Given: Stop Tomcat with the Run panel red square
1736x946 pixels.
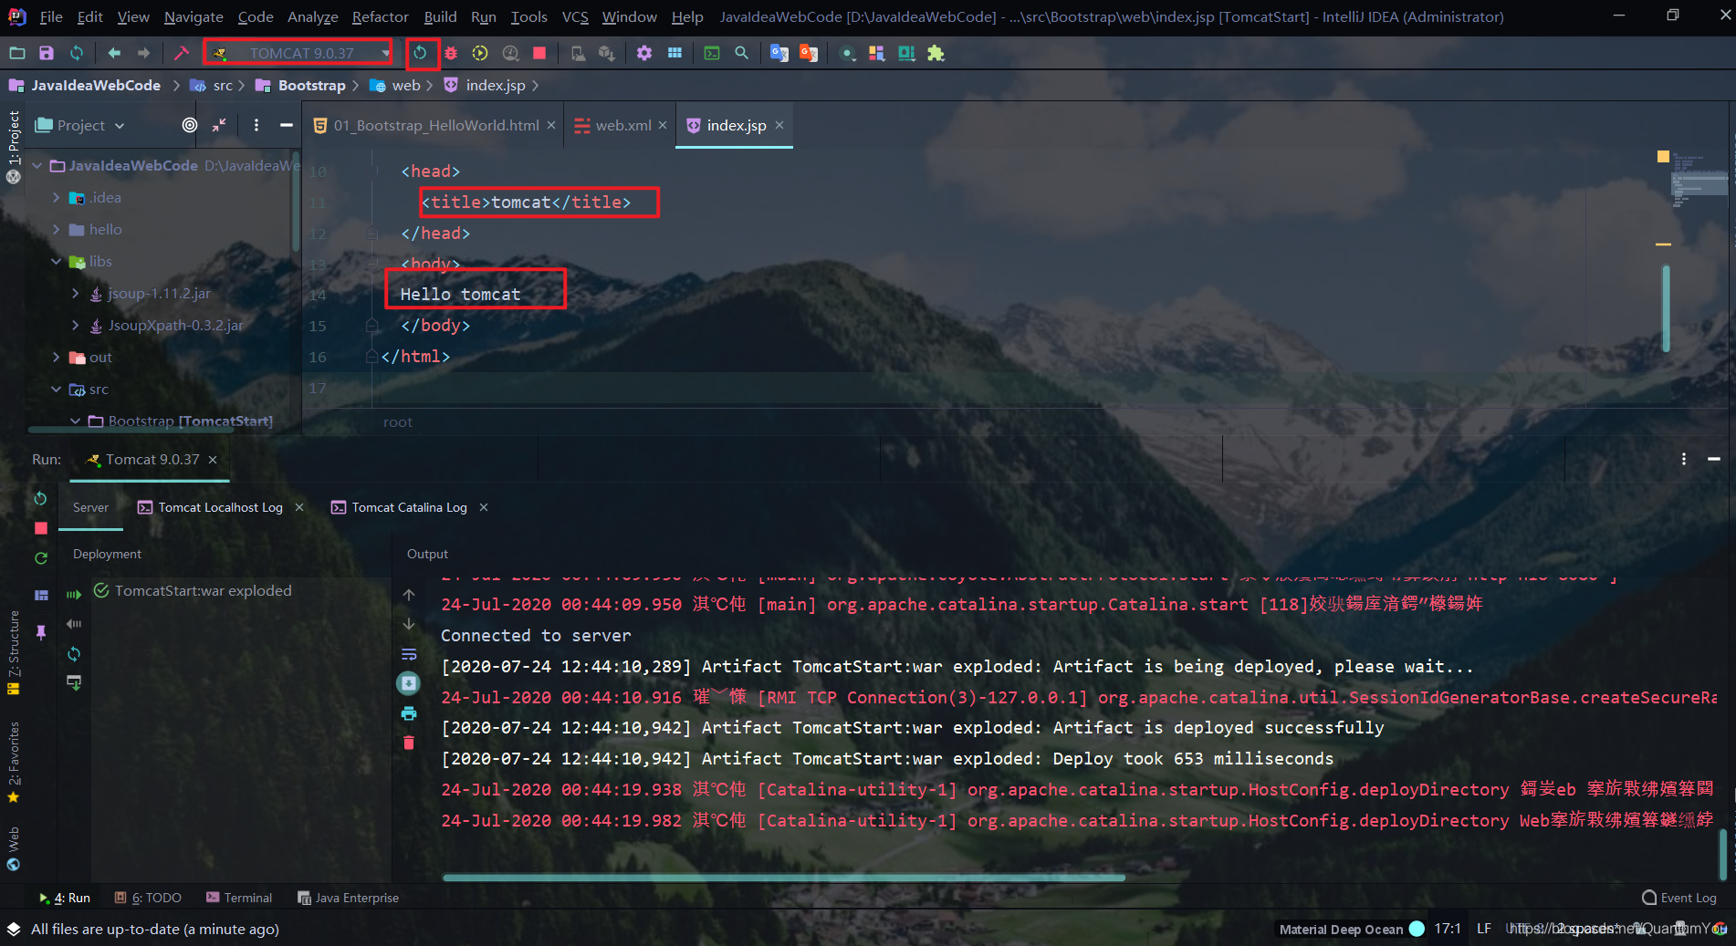Looking at the screenshot, I should pos(40,528).
